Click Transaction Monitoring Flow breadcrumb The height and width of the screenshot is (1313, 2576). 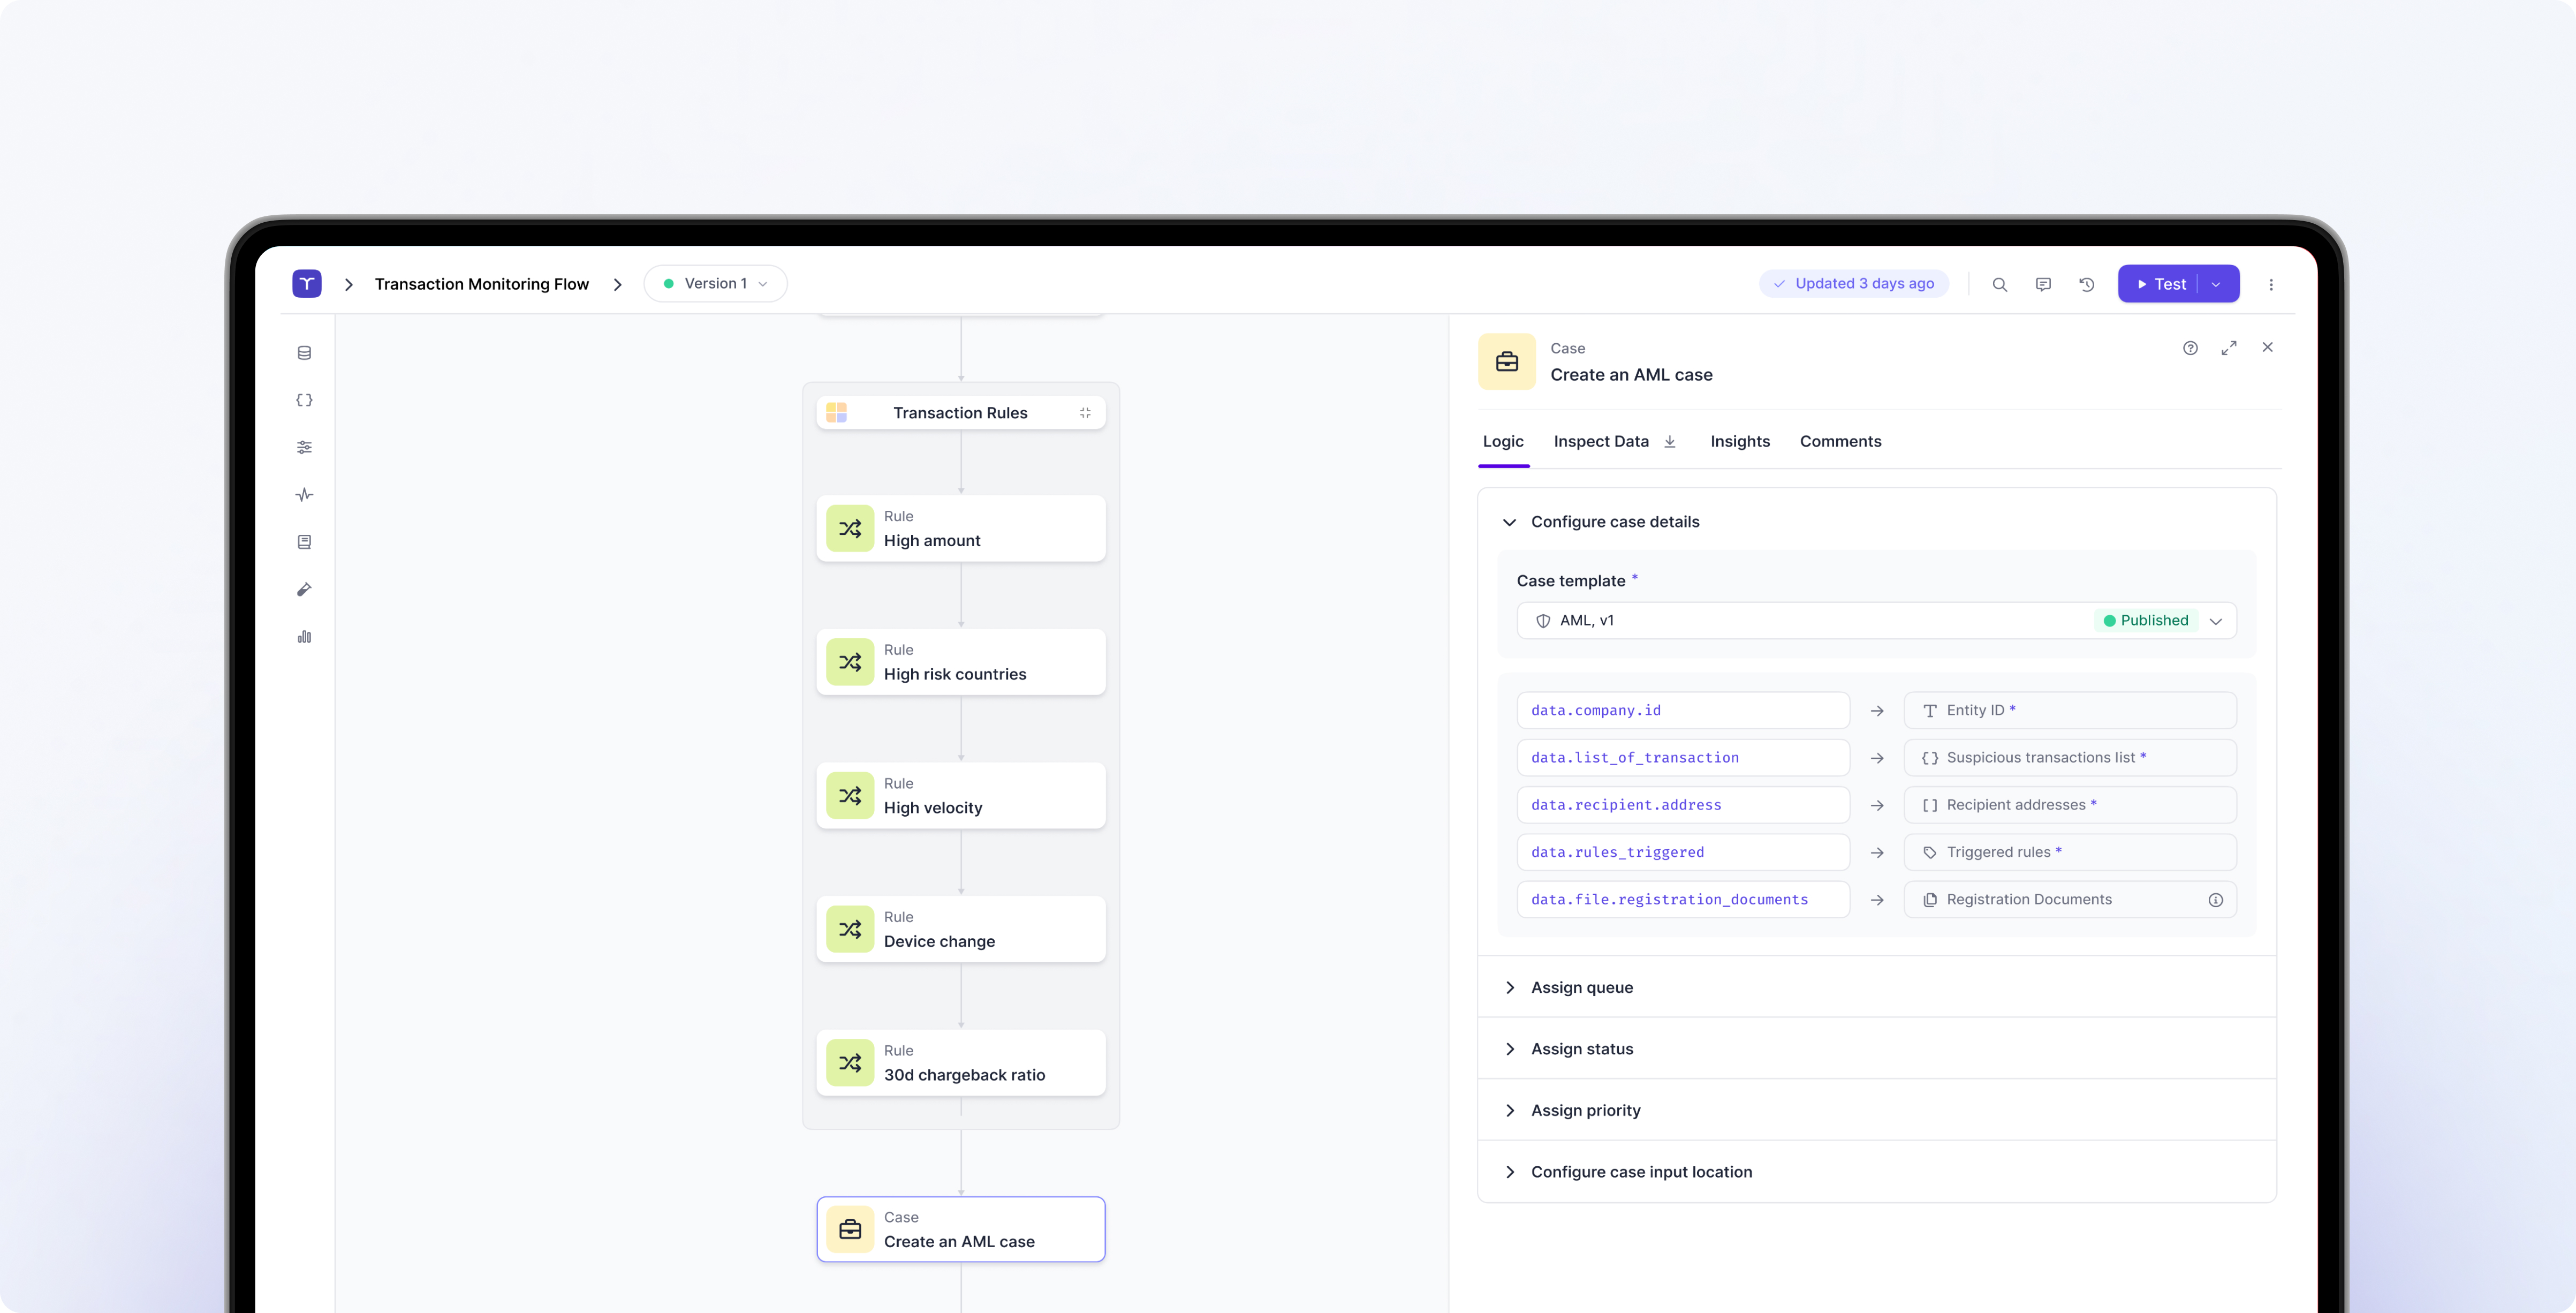tap(481, 284)
